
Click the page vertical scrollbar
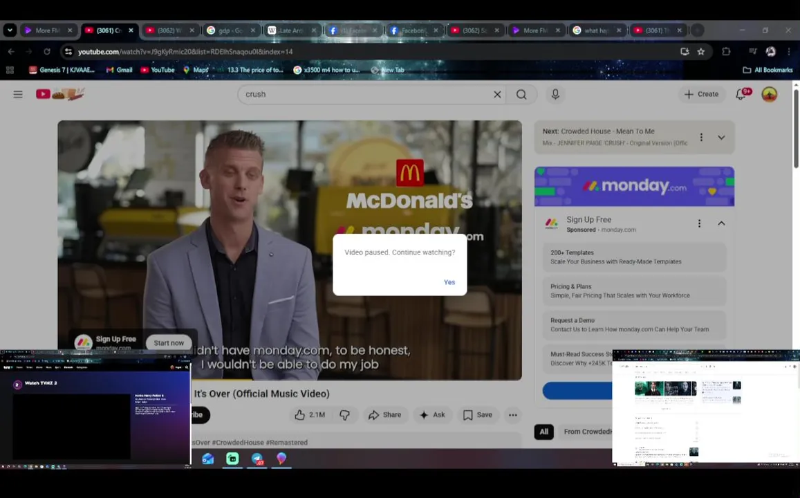click(x=795, y=129)
